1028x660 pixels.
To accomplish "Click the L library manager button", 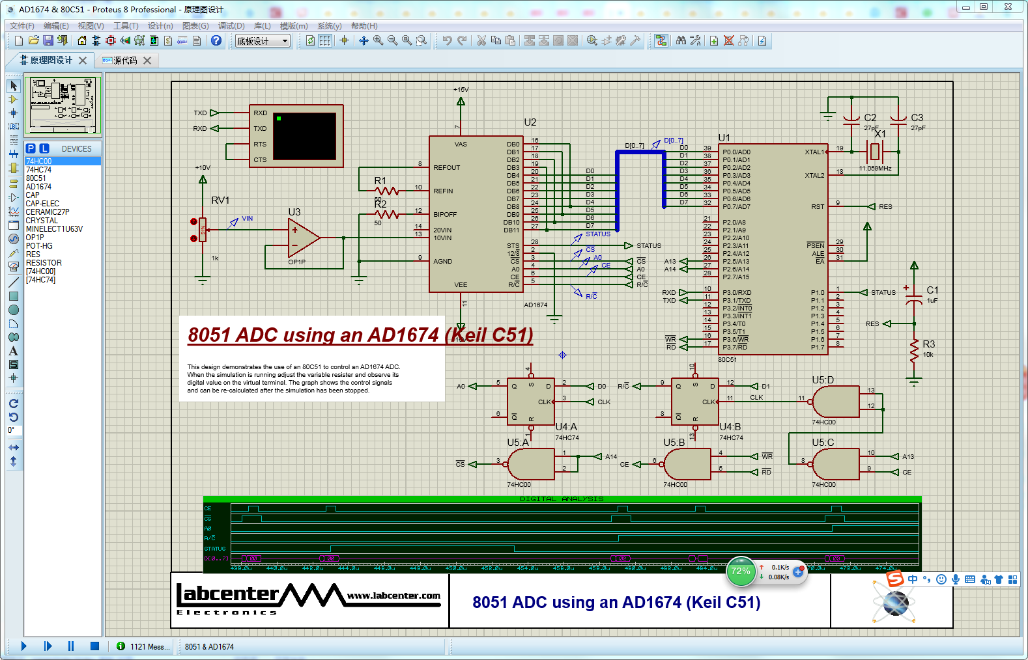I will (x=44, y=148).
